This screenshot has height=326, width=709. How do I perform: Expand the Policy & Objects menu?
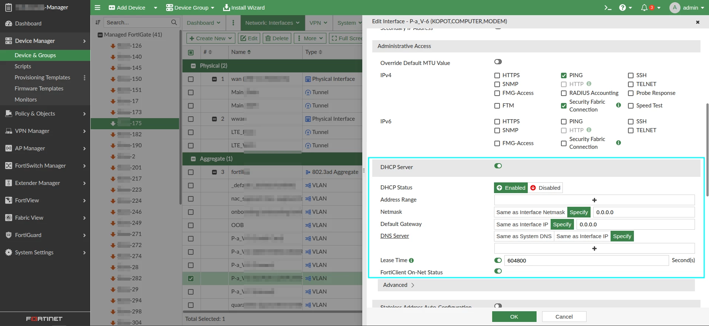(45, 114)
